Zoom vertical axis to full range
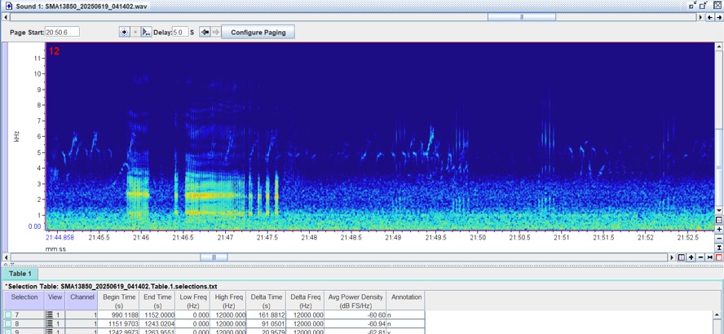 [719, 248]
